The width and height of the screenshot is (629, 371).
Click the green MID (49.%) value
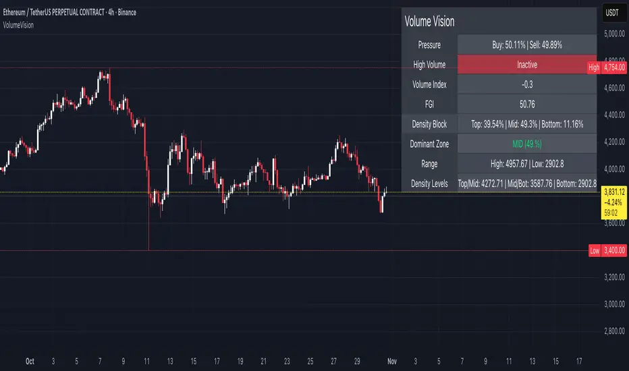click(526, 144)
